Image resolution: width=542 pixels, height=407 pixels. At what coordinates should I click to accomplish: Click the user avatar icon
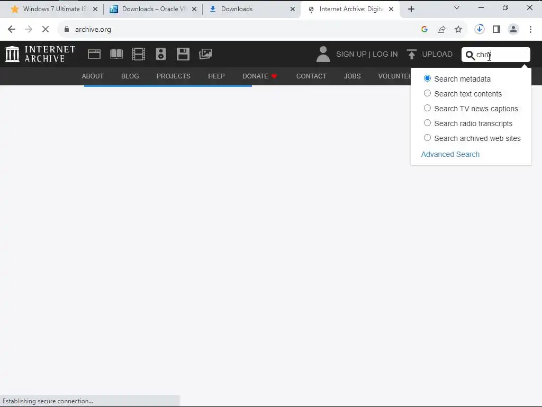(323, 54)
